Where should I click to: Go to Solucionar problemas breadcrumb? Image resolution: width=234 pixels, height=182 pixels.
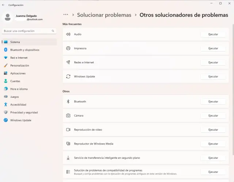pos(104,15)
